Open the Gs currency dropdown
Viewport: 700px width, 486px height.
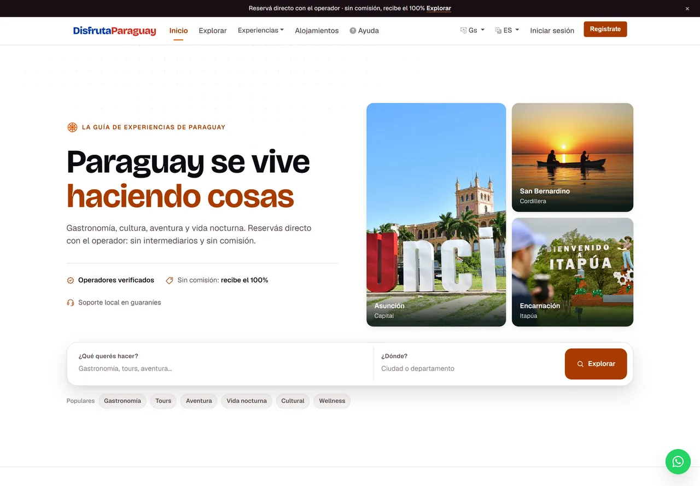[x=472, y=31]
